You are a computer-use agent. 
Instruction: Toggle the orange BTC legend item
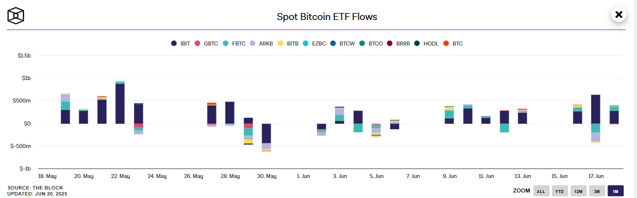pyautogui.click(x=453, y=43)
